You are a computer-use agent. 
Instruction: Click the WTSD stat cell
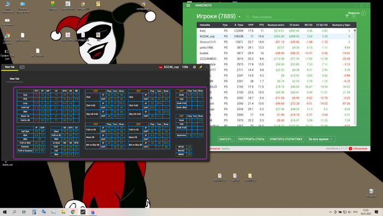pos(181,147)
